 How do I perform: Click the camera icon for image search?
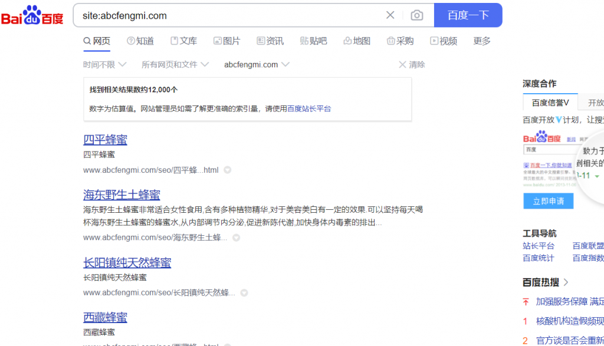point(418,15)
